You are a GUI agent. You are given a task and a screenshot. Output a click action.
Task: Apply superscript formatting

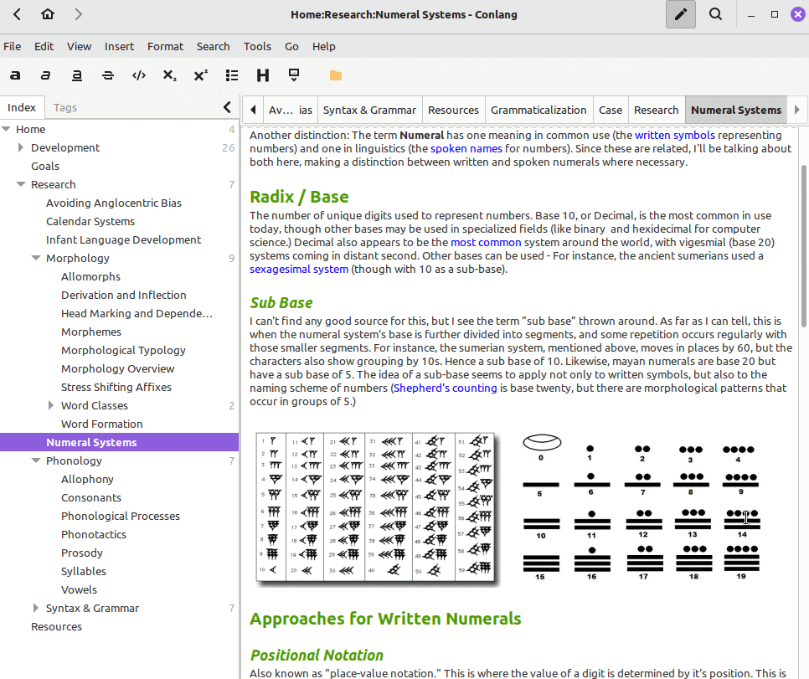(x=201, y=75)
